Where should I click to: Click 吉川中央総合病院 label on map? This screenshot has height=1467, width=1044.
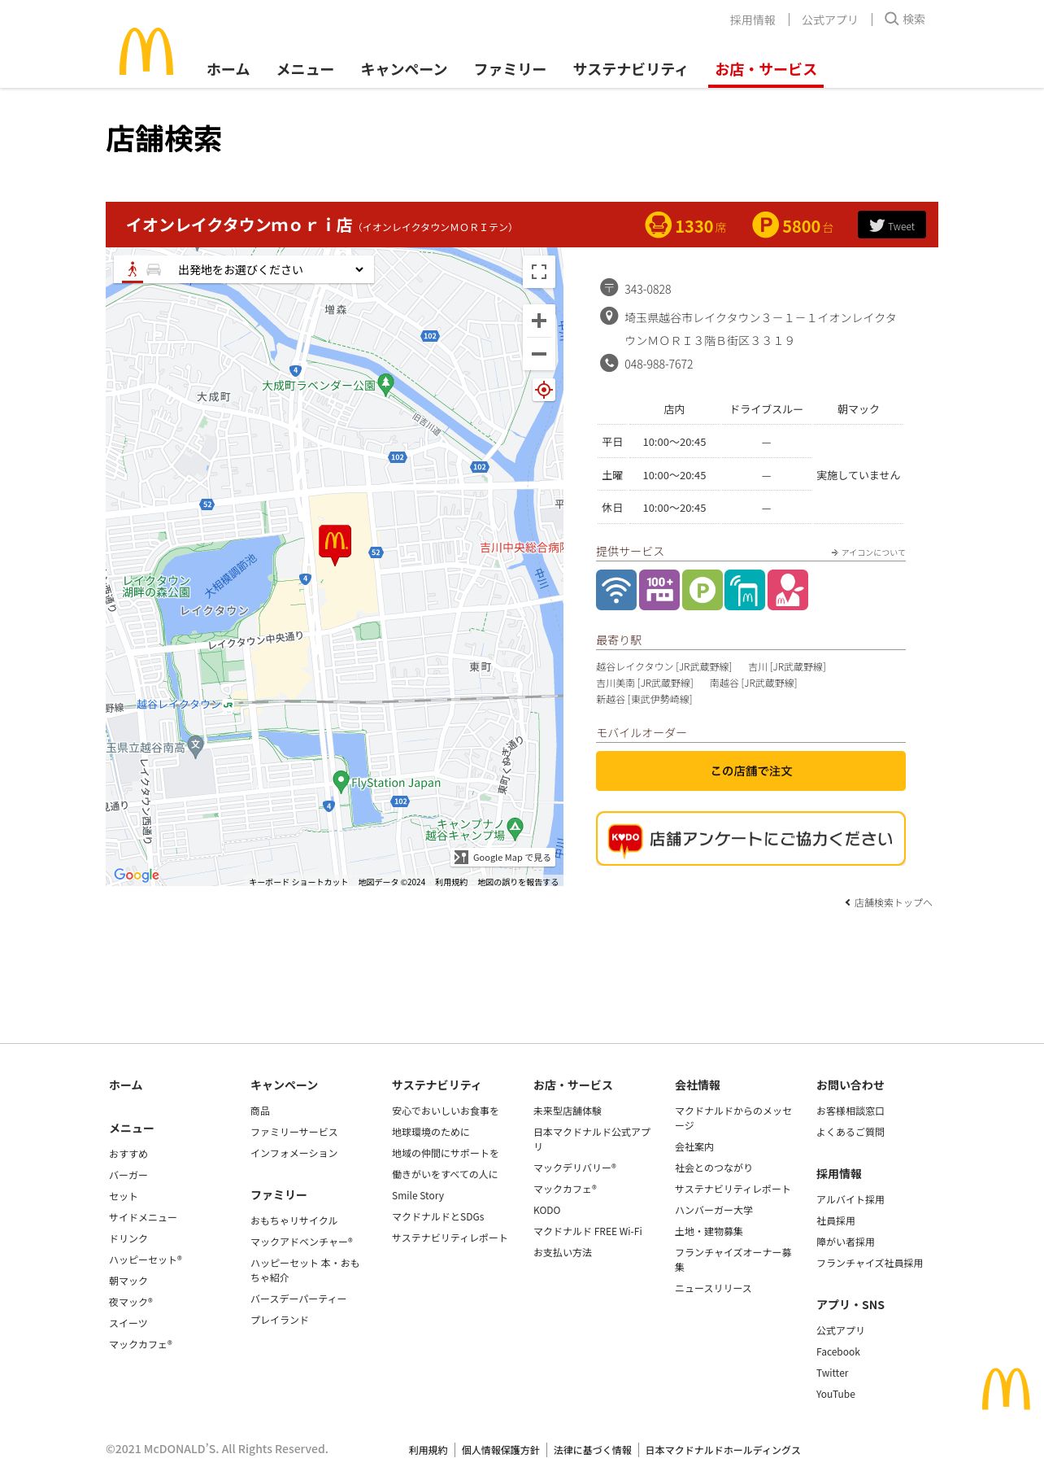click(521, 548)
